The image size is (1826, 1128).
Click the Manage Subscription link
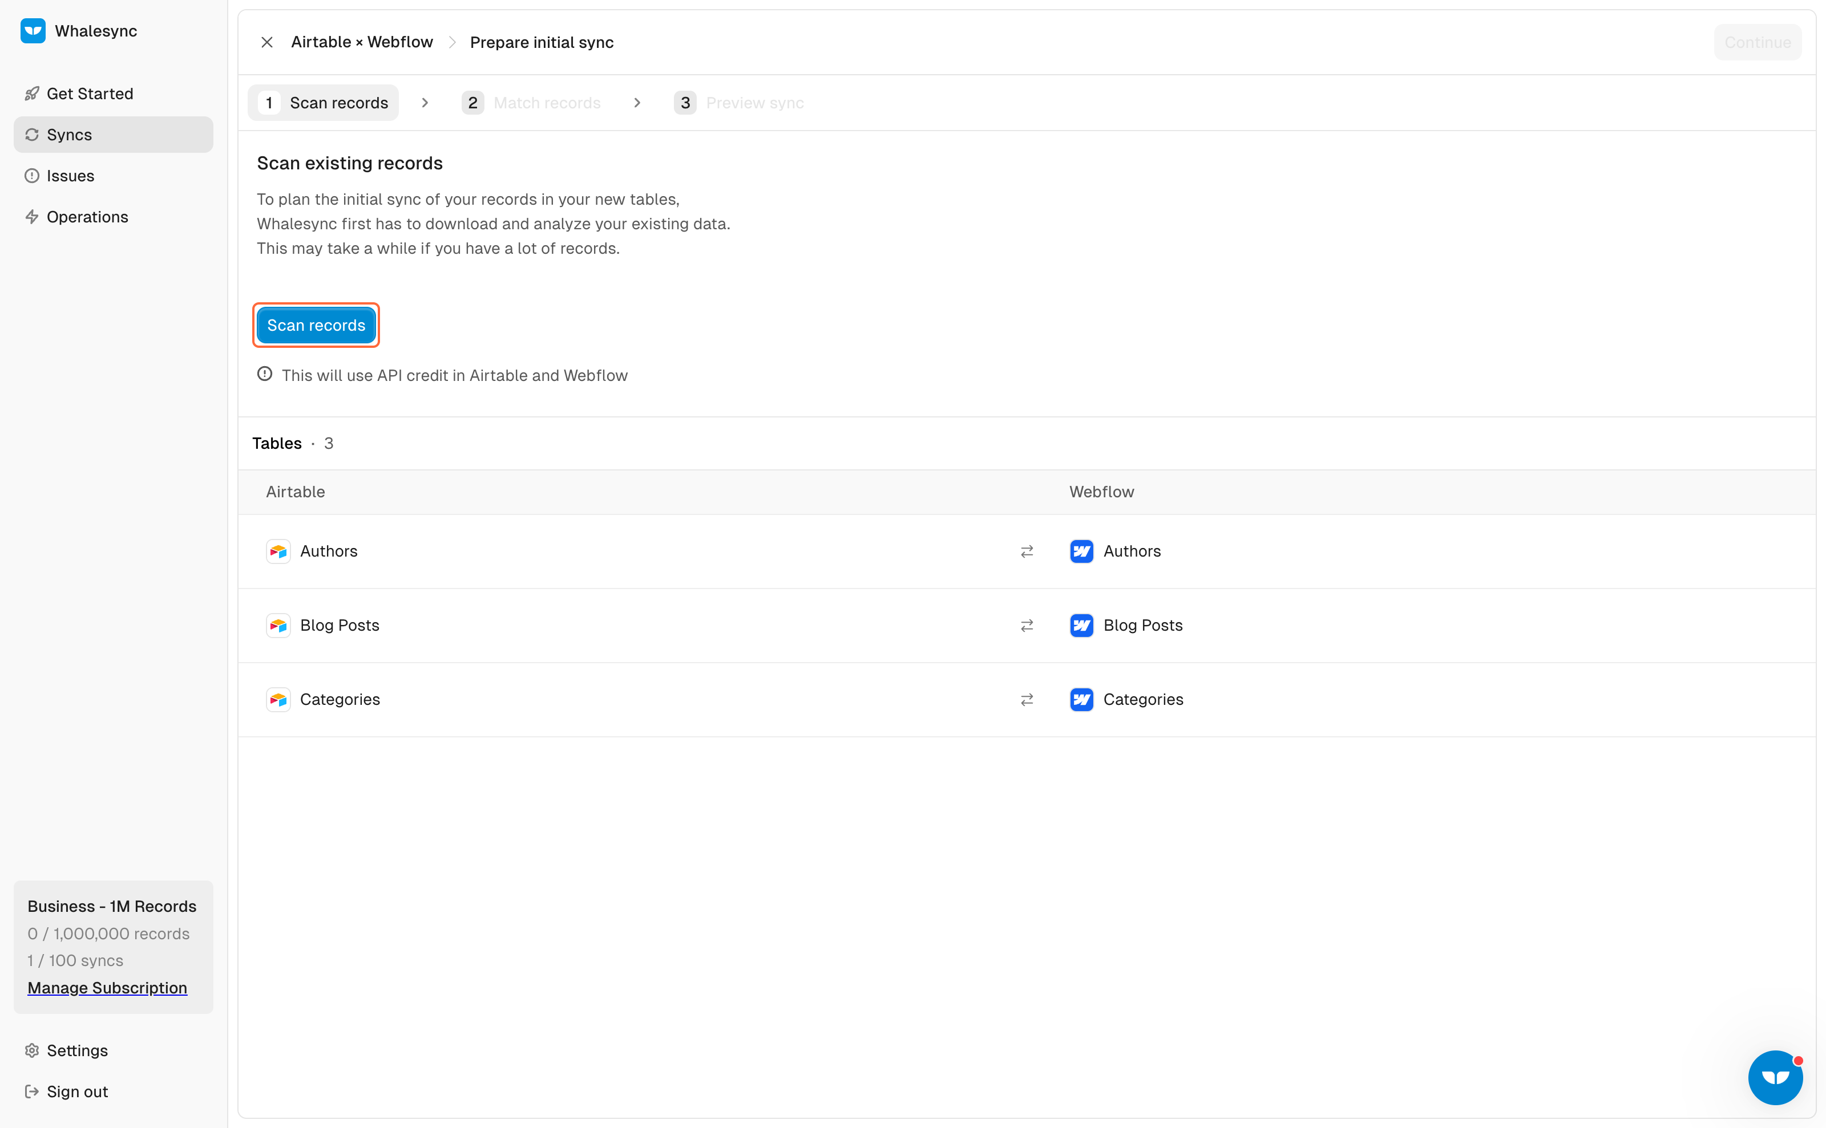(107, 987)
